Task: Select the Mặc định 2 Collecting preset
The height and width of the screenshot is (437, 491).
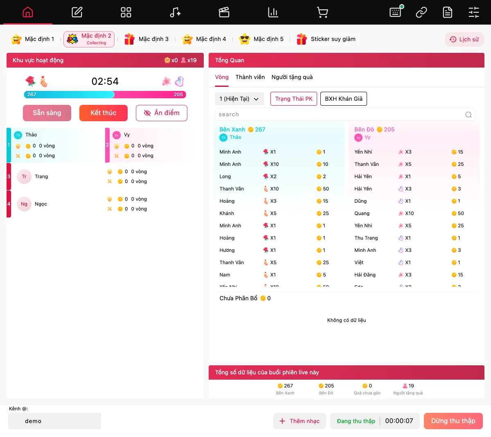Action: [x=89, y=39]
